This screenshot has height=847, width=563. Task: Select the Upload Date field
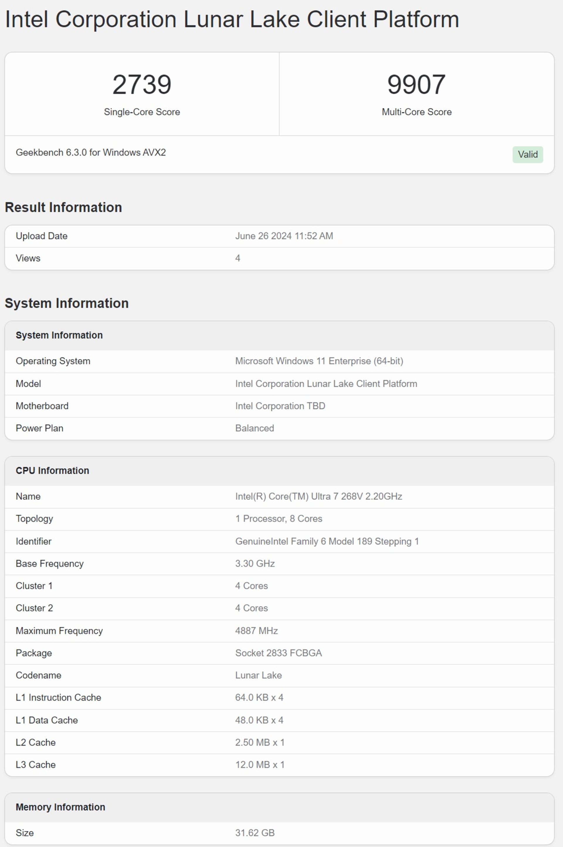coord(281,236)
